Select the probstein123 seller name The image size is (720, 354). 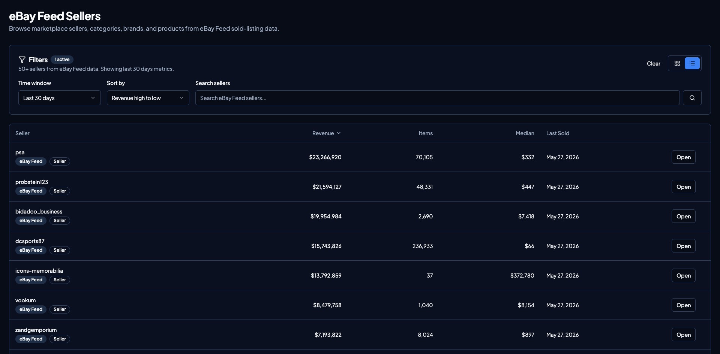[x=31, y=182]
